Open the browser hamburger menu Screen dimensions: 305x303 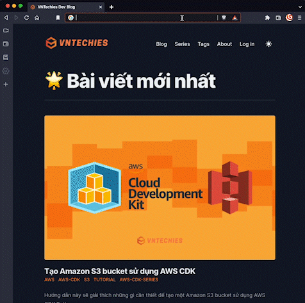[299, 17]
